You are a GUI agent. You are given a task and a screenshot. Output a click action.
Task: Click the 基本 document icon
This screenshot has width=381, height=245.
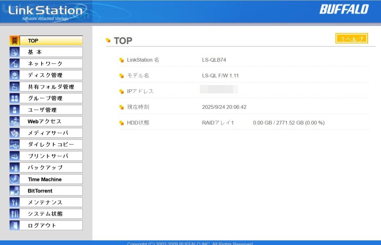[15, 52]
